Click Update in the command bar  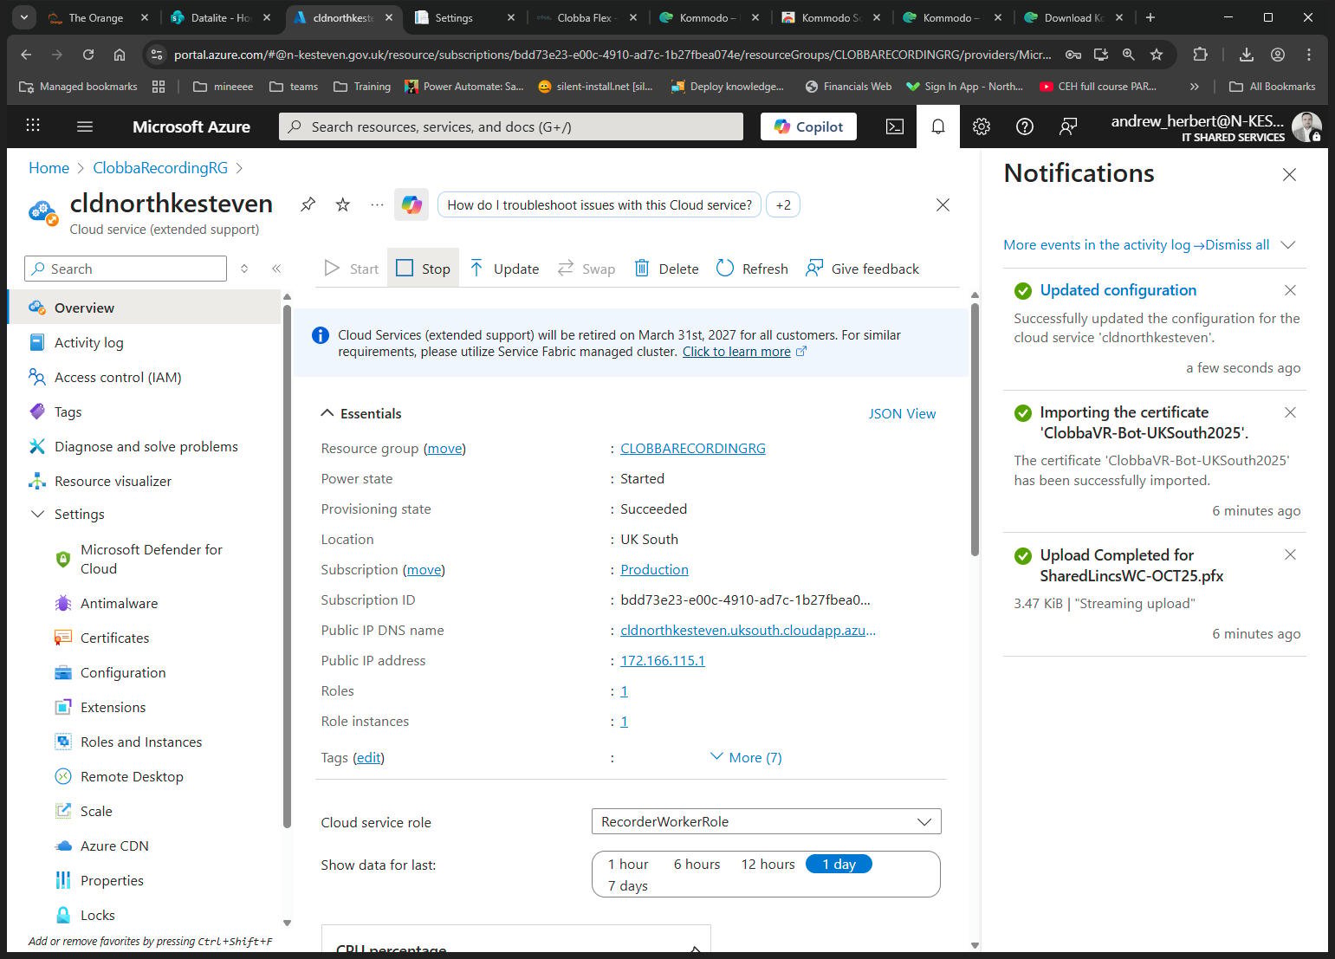click(x=504, y=269)
